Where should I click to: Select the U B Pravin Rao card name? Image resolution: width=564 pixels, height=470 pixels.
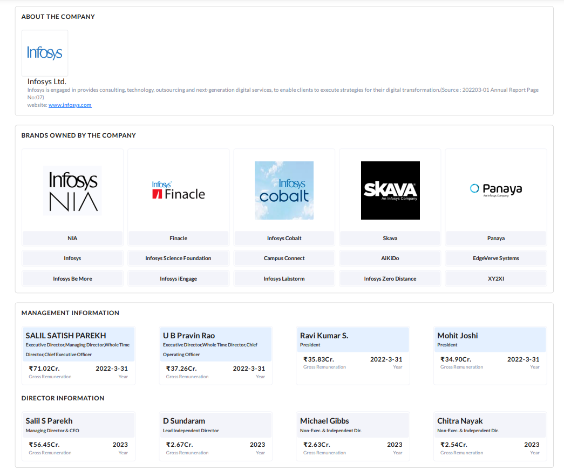(189, 336)
